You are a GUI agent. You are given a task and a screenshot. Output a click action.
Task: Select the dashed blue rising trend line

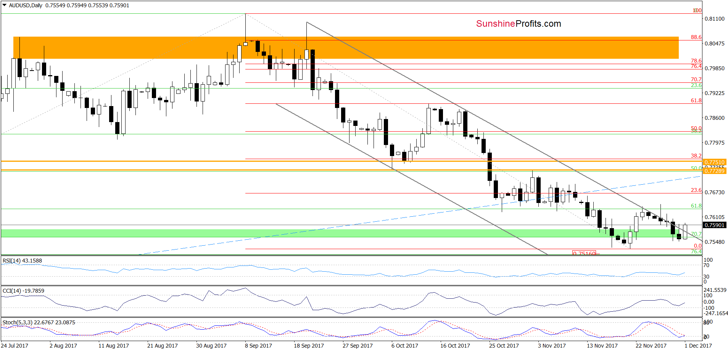(x=420, y=216)
